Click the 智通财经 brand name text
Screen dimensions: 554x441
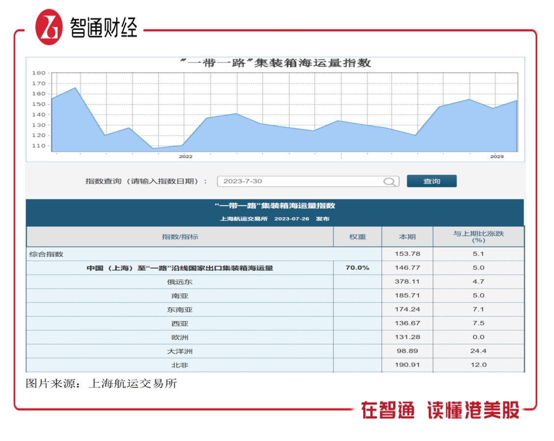(x=104, y=27)
